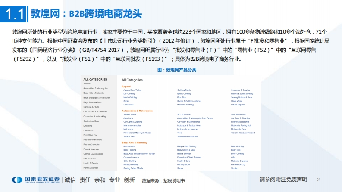The height and width of the screenshot is (192, 342).
Task: Open Games & Accessories category
Action: coord(93,154)
